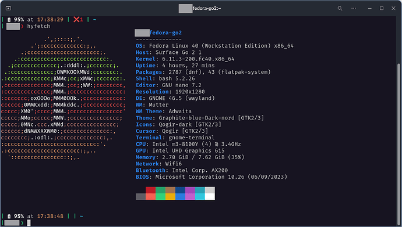Click the timestamp 17:38:48 in the prompt
This screenshot has height=227, width=402.
click(50, 217)
